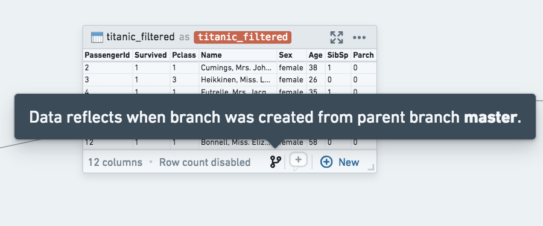Click the Age column header
This screenshot has height=226, width=543.
(316, 55)
